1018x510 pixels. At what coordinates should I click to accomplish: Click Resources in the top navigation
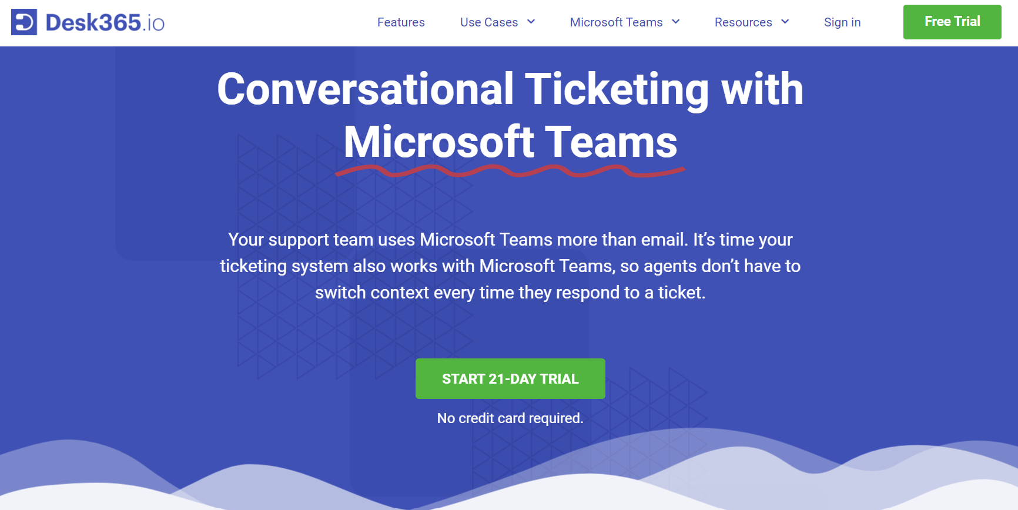tap(743, 22)
